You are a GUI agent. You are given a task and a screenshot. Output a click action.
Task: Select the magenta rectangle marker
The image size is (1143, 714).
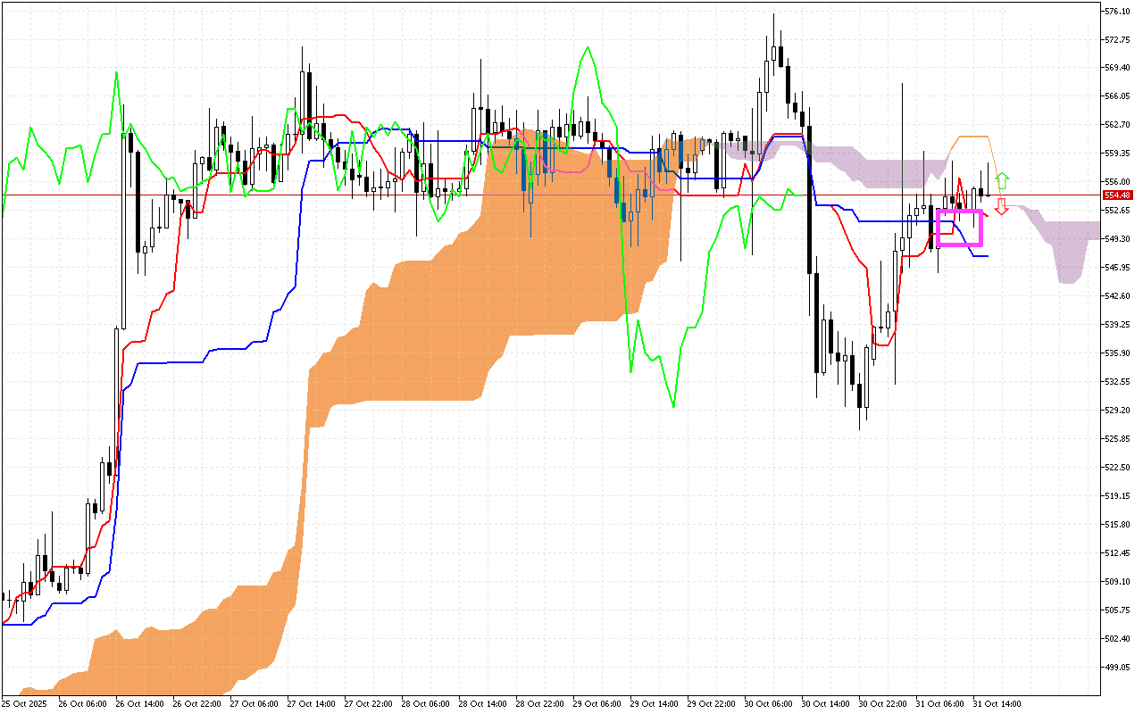960,228
